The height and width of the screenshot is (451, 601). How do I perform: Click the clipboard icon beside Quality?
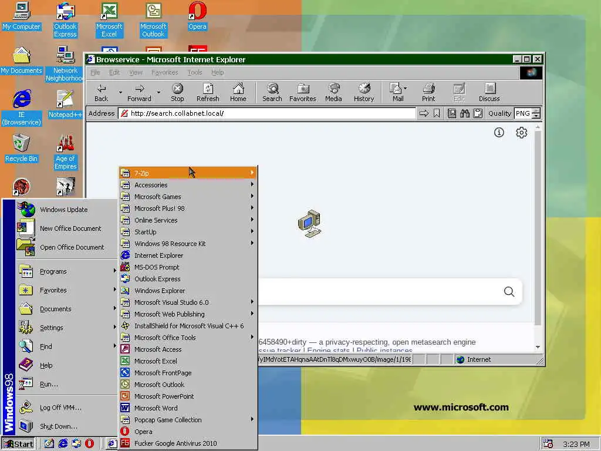point(478,113)
